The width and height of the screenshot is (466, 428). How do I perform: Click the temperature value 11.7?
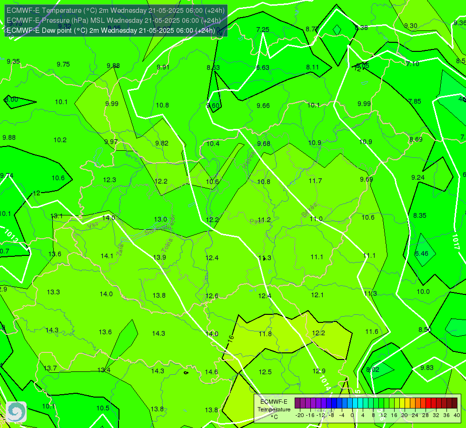pos(315,181)
